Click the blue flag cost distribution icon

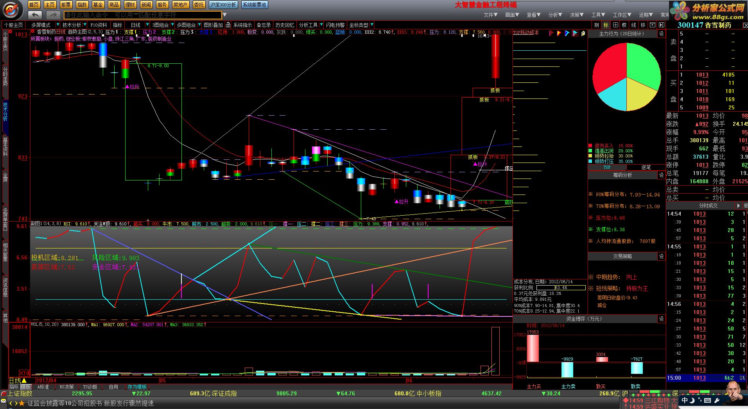567,33
